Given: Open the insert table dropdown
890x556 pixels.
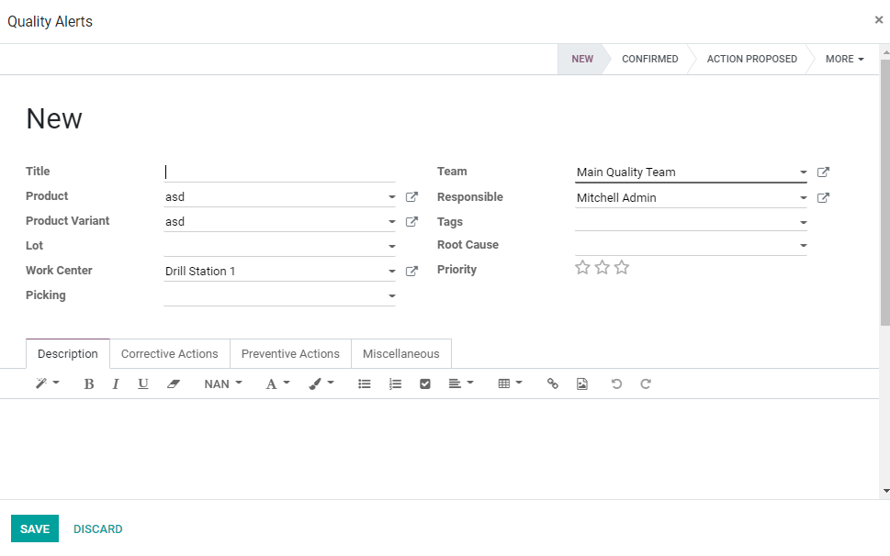Looking at the screenshot, I should (x=510, y=384).
